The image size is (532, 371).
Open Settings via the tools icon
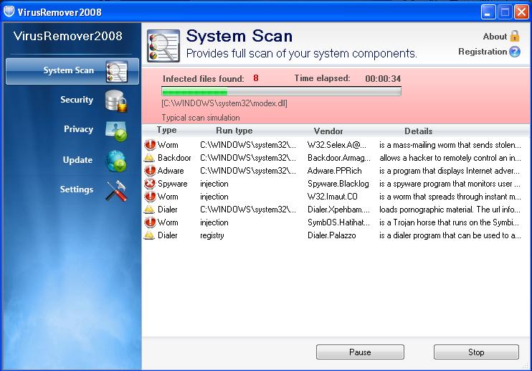116,190
